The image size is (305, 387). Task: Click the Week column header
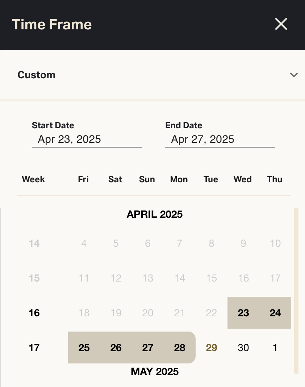click(33, 179)
